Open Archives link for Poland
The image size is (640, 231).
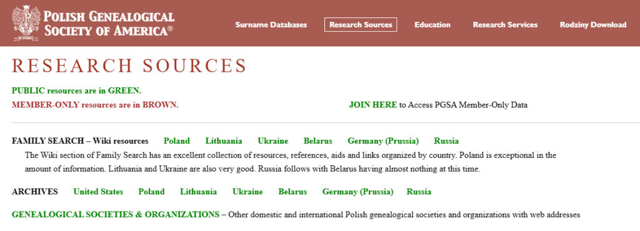(151, 192)
